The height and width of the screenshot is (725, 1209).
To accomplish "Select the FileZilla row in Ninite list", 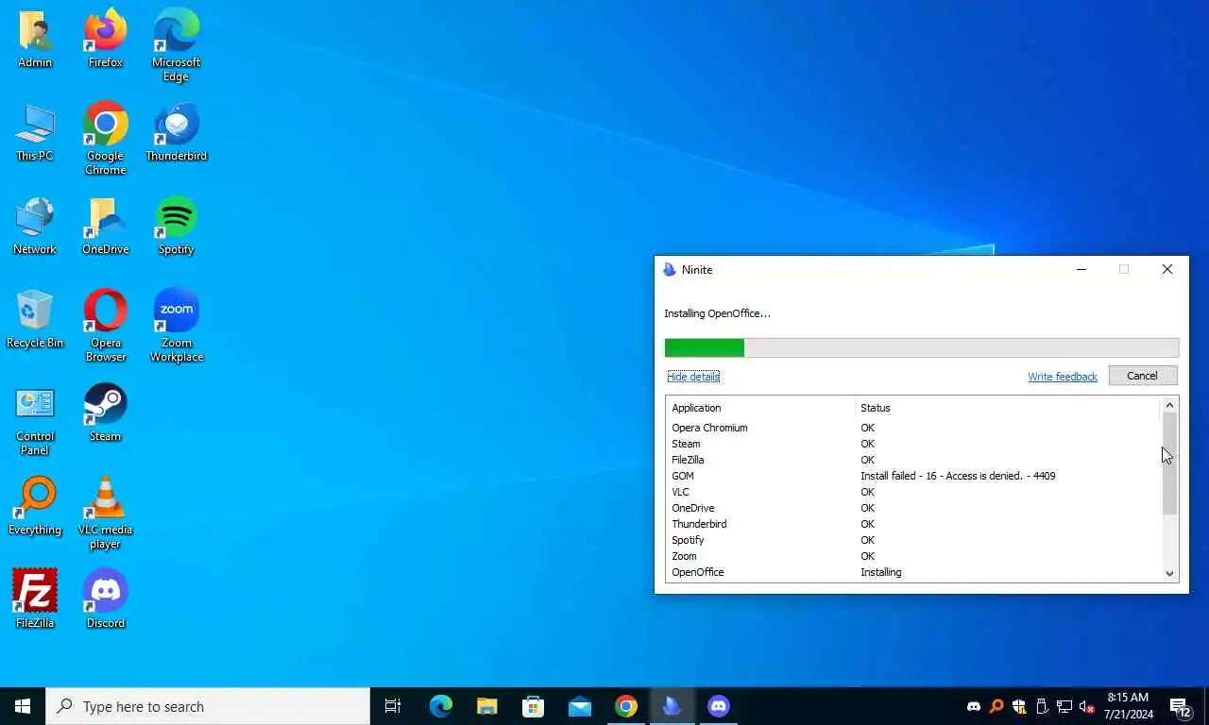I will [x=913, y=460].
